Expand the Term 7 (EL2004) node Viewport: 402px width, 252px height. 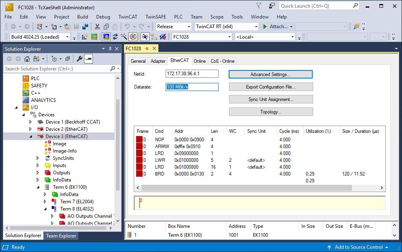click(45, 202)
